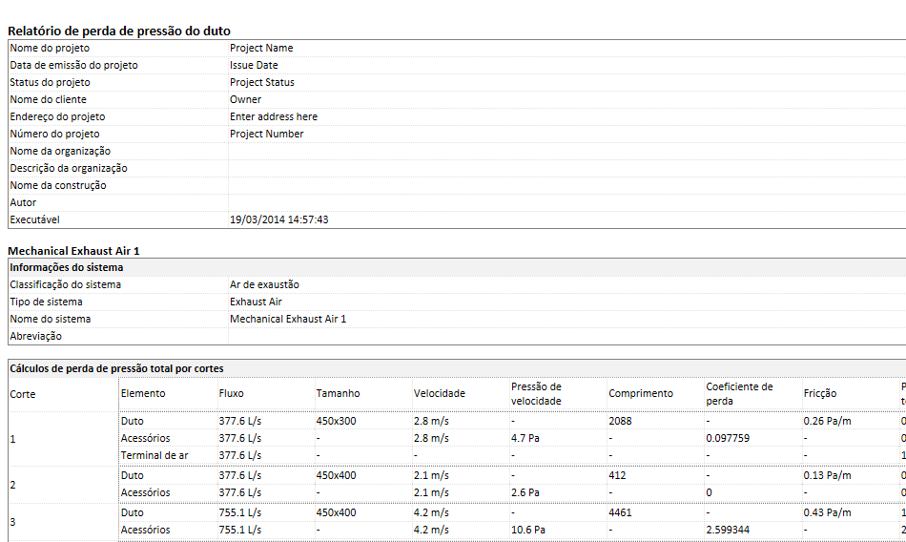906x542 pixels.
Task: Select the "Endereço do projeto" label
Action: 57,116
